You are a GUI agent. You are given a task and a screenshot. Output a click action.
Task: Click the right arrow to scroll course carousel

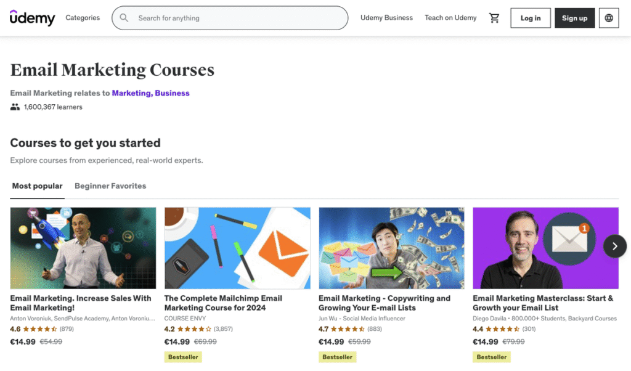pyautogui.click(x=614, y=246)
